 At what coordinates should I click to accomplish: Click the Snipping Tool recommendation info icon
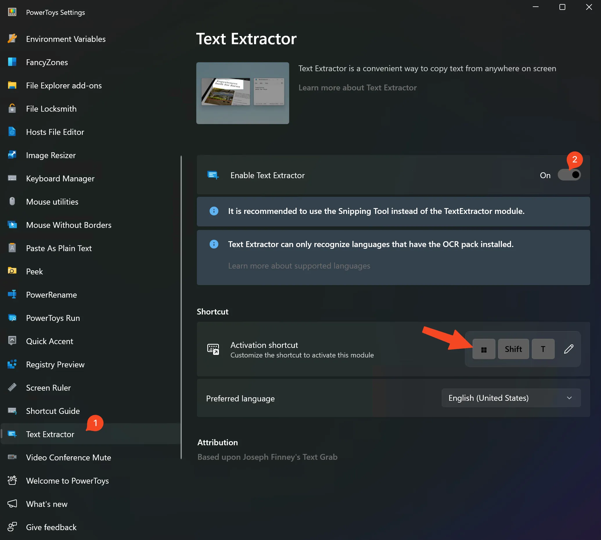point(214,211)
